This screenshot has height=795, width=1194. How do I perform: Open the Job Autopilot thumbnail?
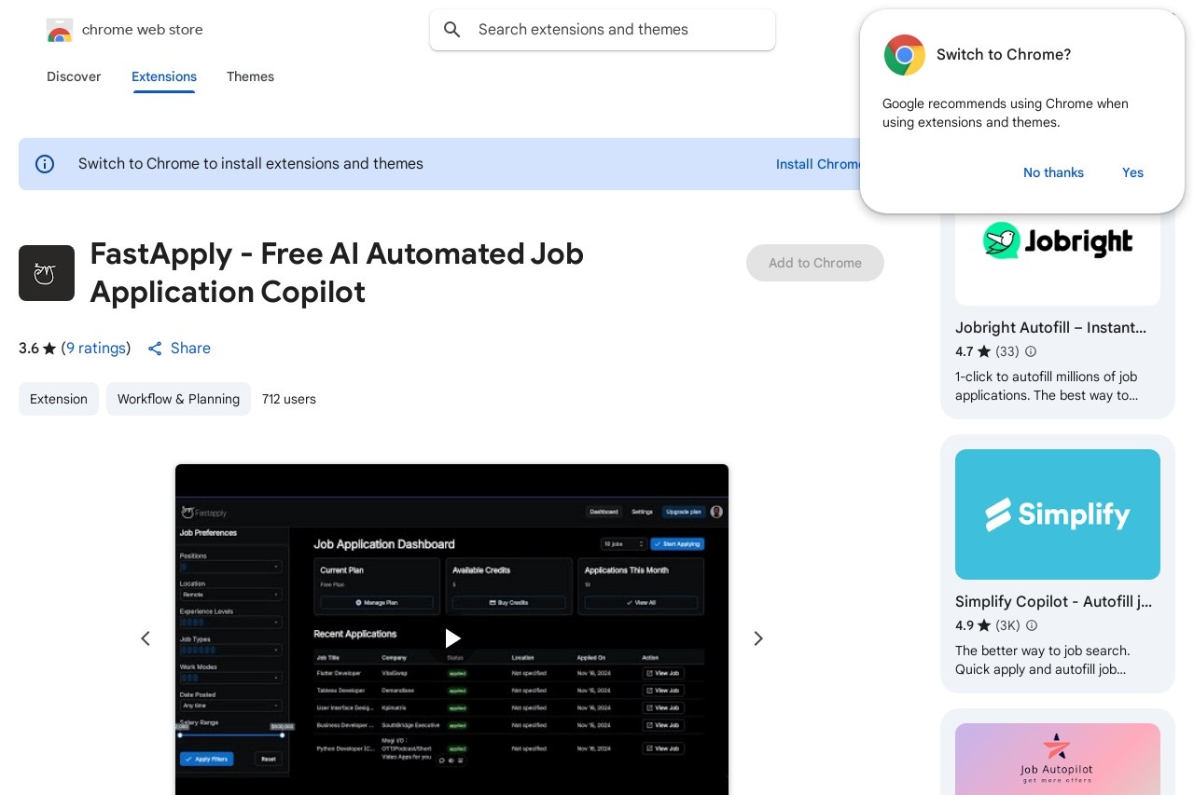click(1058, 759)
